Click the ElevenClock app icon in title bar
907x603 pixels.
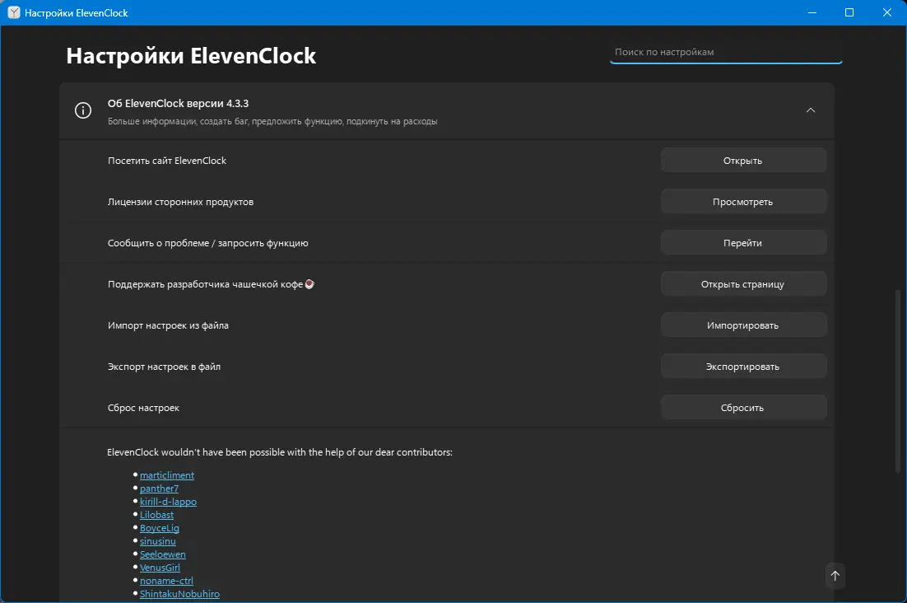click(x=14, y=12)
